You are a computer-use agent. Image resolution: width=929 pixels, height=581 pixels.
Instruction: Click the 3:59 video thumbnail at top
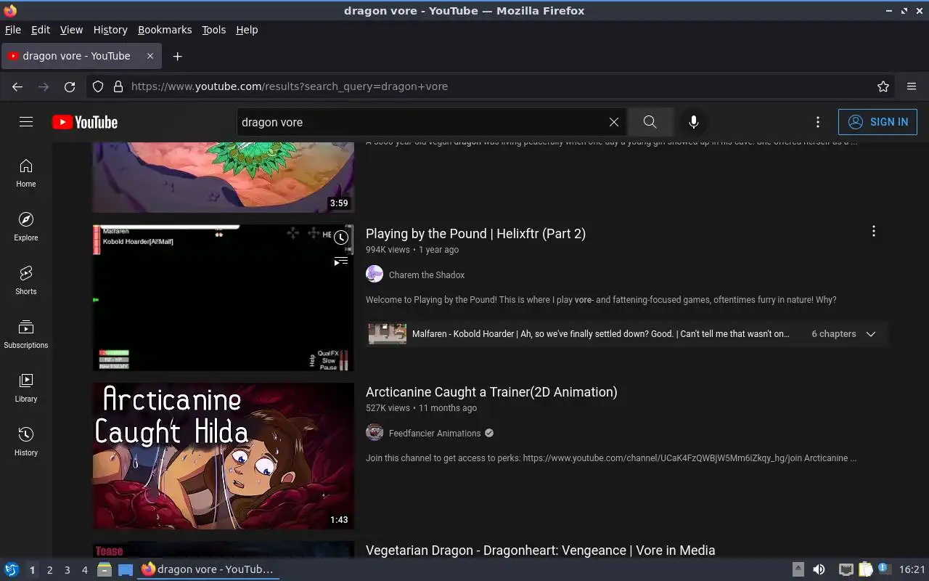223,177
